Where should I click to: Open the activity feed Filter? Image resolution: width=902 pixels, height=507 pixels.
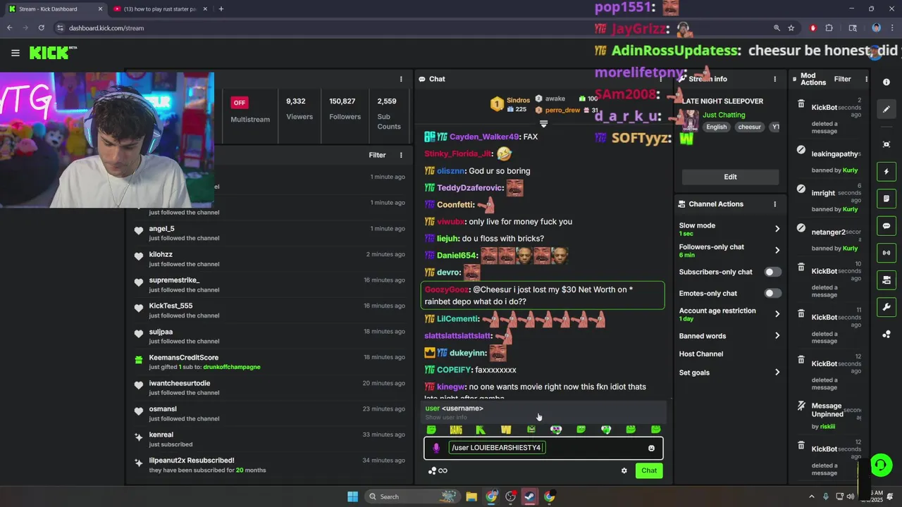(377, 155)
